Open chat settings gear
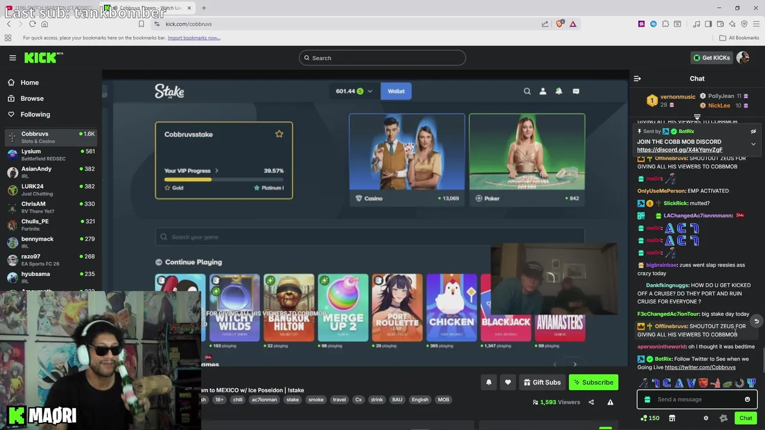Image resolution: width=765 pixels, height=430 pixels. (x=706, y=418)
